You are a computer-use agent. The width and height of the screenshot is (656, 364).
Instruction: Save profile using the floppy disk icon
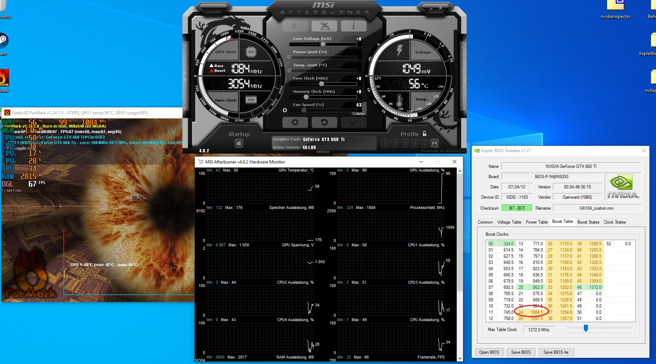pyautogui.click(x=434, y=143)
